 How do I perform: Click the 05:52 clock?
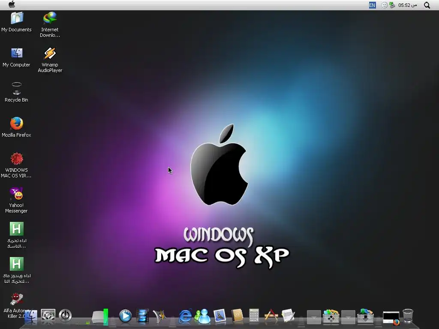(408, 5)
